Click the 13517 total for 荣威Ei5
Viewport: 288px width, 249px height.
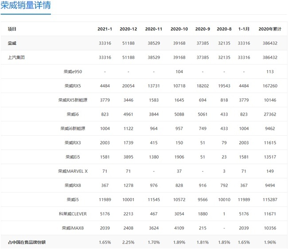point(270,157)
